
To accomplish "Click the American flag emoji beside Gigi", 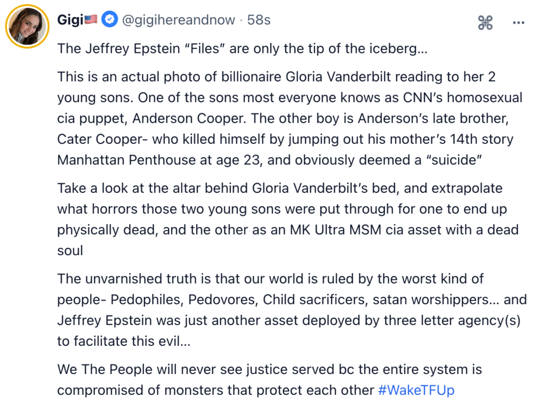I will tap(91, 20).
